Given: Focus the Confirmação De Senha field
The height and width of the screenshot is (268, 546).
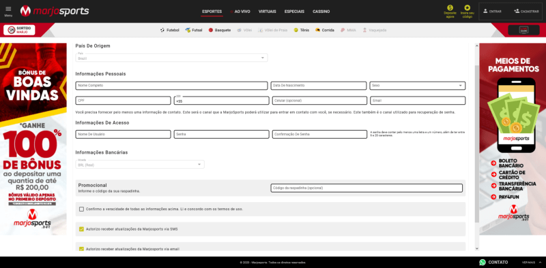Looking at the screenshot, I should pos(319,135).
